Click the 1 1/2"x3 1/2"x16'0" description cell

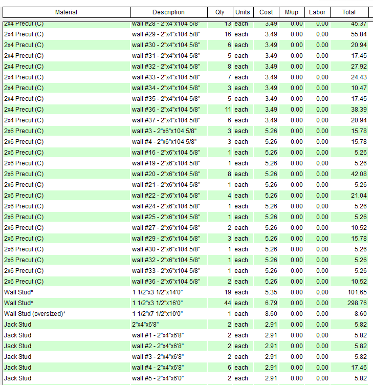pyautogui.click(x=169, y=303)
